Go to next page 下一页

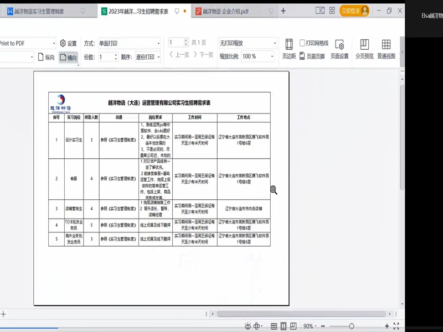tap(203, 55)
